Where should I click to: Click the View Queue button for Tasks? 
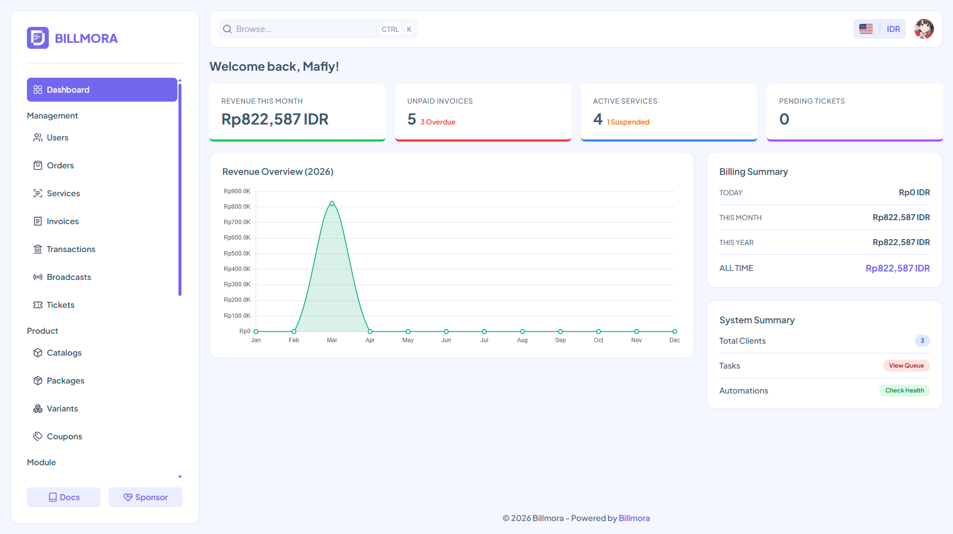coord(906,366)
